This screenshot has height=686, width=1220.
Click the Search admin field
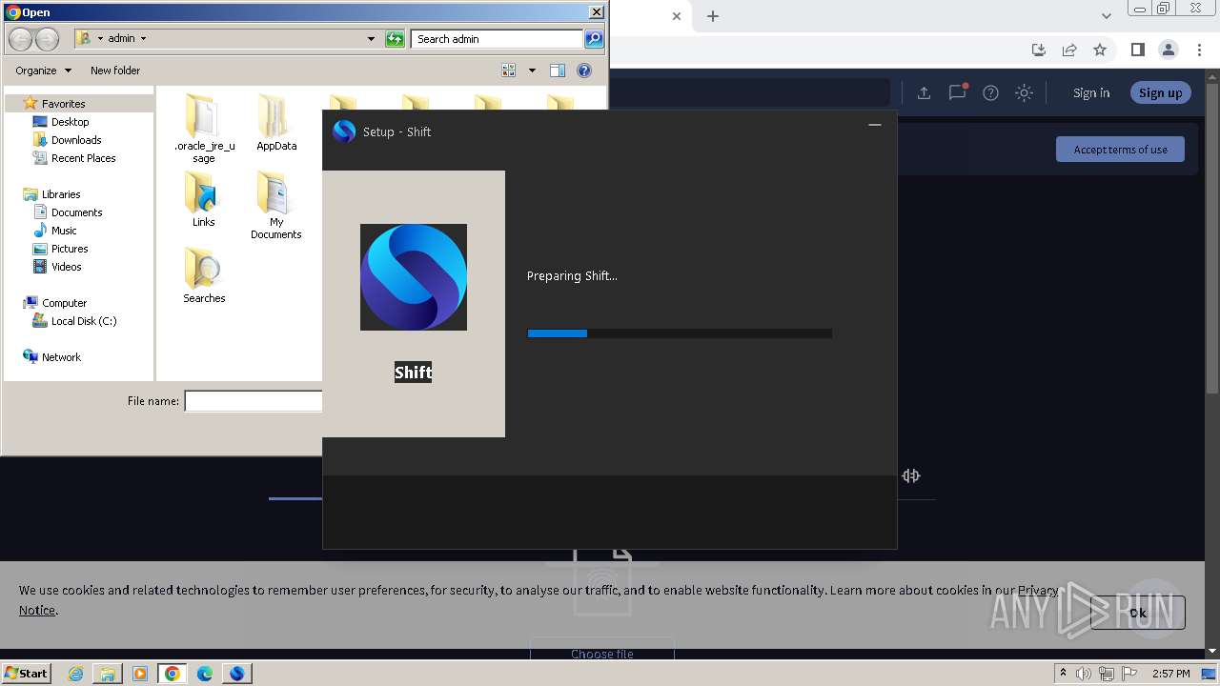(498, 39)
